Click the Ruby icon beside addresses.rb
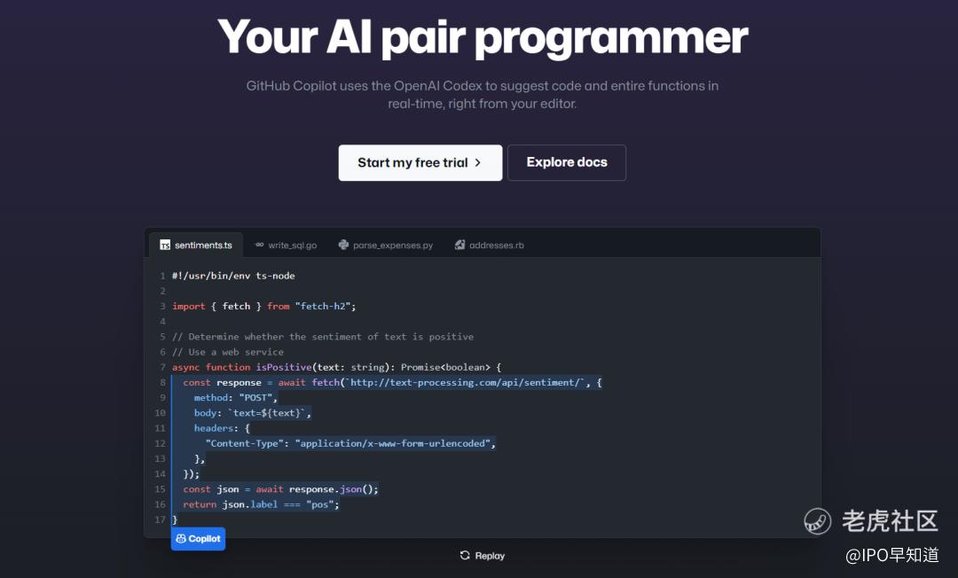This screenshot has width=958, height=578. [x=459, y=245]
